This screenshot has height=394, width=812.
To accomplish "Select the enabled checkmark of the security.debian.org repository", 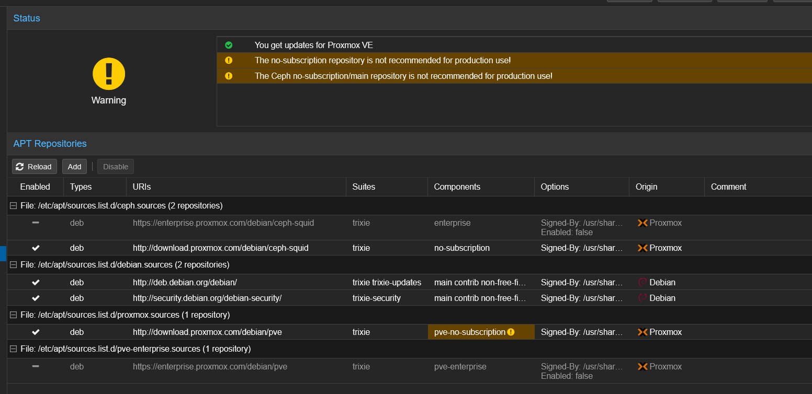I will pos(36,298).
